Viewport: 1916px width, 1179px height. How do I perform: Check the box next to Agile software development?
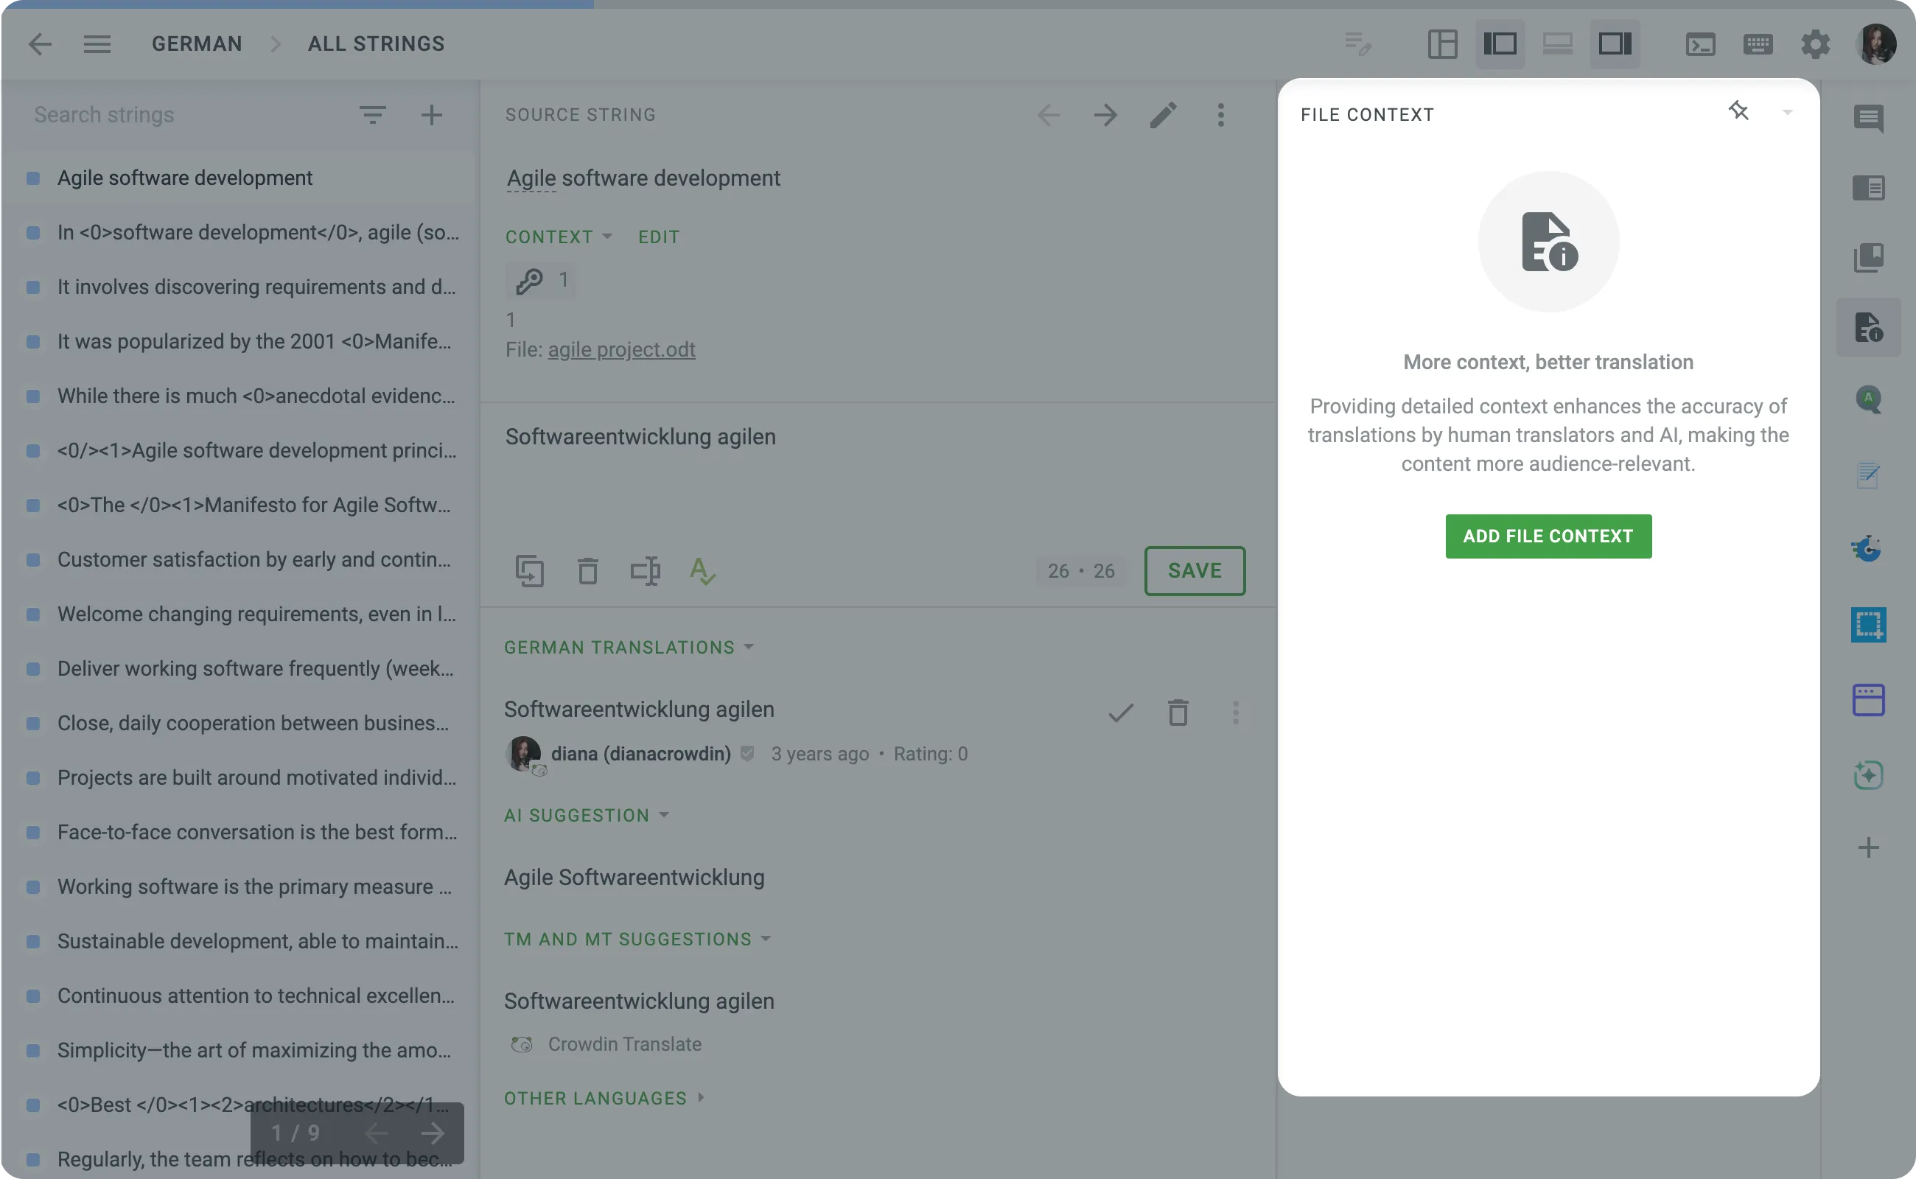pyautogui.click(x=32, y=178)
